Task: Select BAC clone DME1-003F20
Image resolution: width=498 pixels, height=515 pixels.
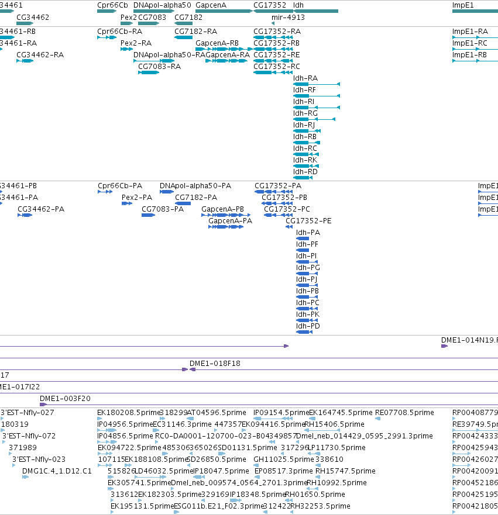Action: click(65, 399)
